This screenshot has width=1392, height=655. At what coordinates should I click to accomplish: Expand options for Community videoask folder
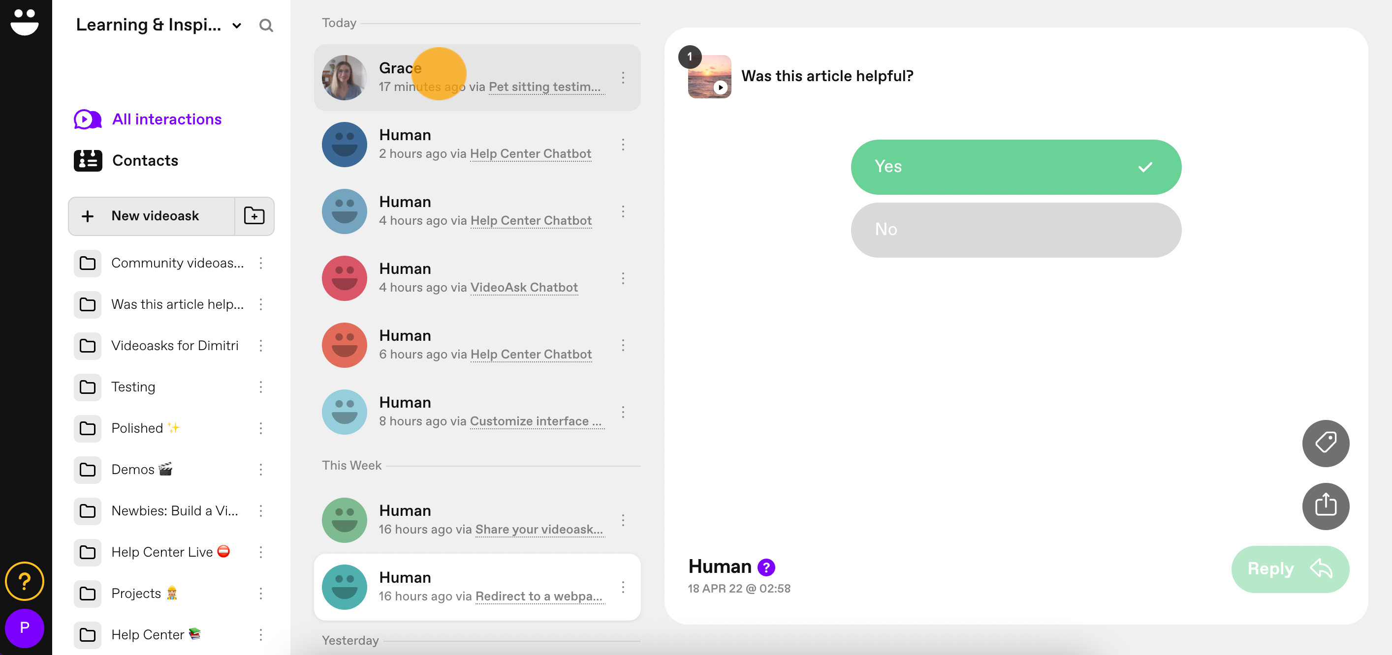tap(262, 263)
